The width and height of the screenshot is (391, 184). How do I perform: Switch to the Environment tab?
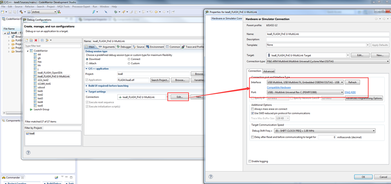click(x=155, y=47)
